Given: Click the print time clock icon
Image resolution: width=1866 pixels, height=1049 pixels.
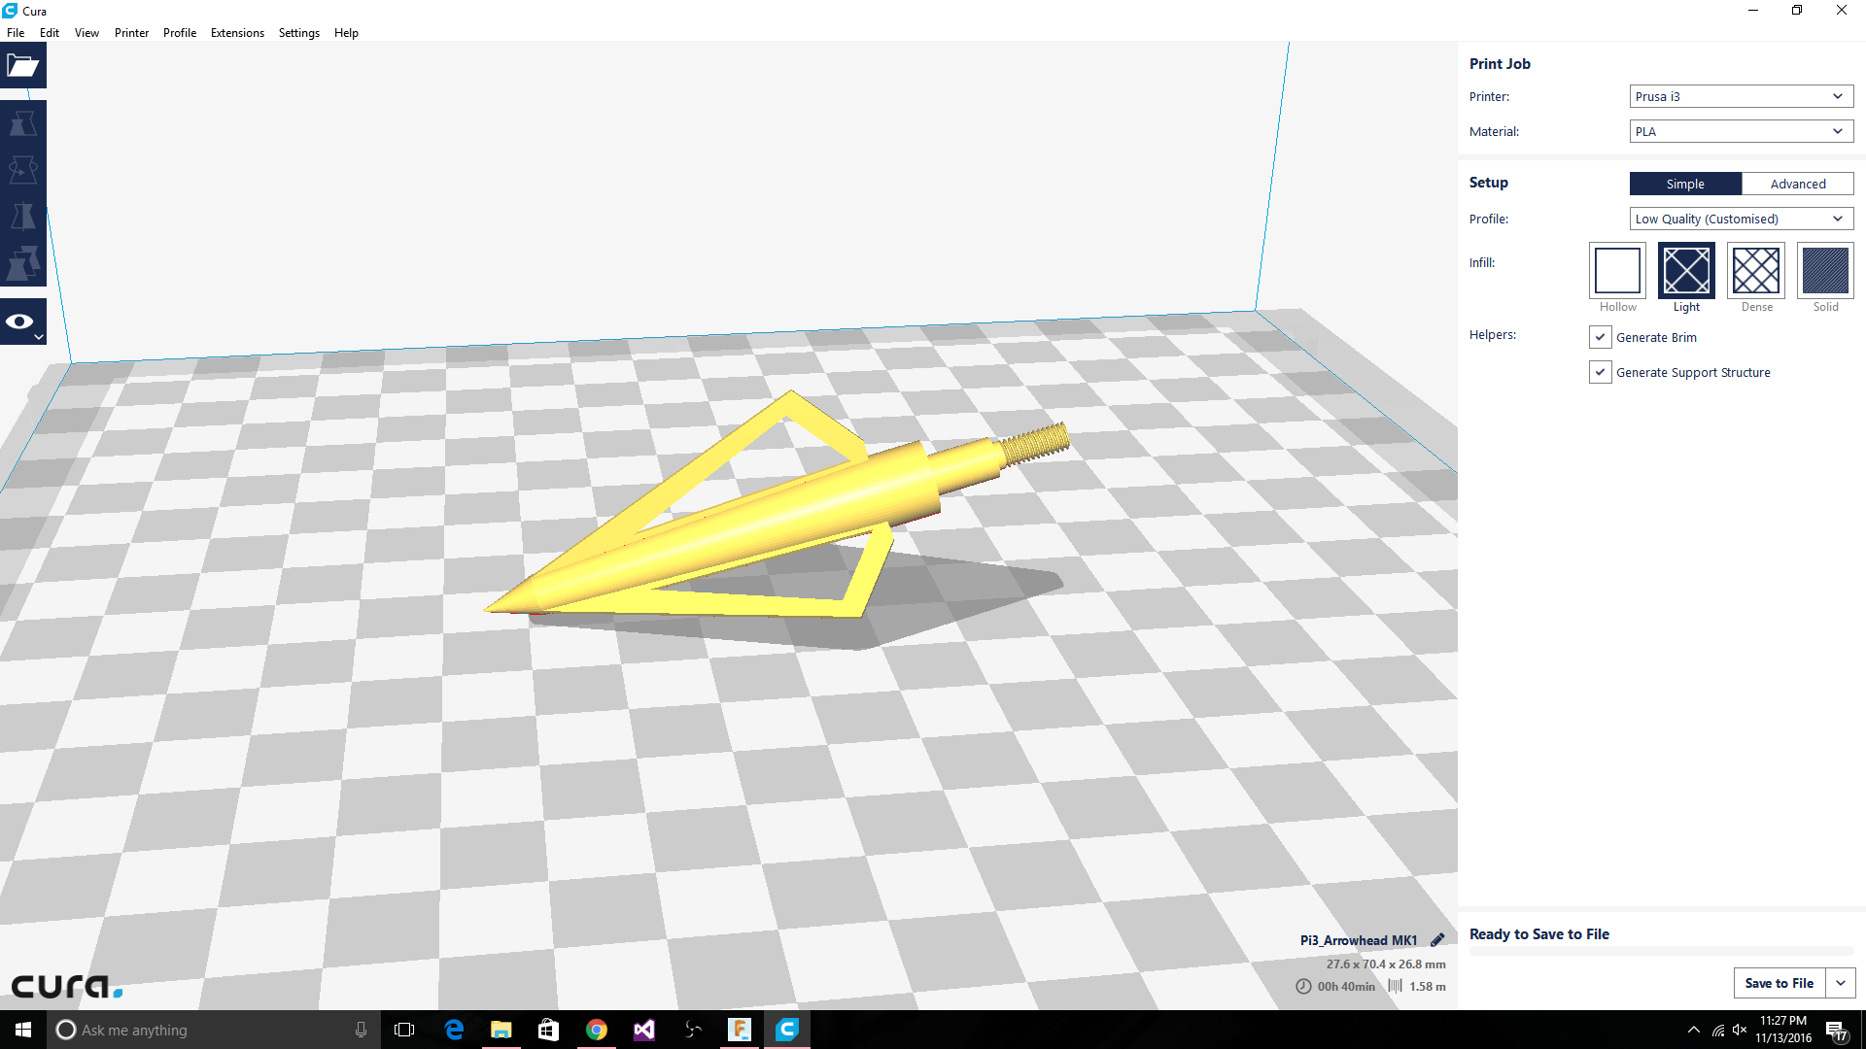Looking at the screenshot, I should pyautogui.click(x=1303, y=986).
